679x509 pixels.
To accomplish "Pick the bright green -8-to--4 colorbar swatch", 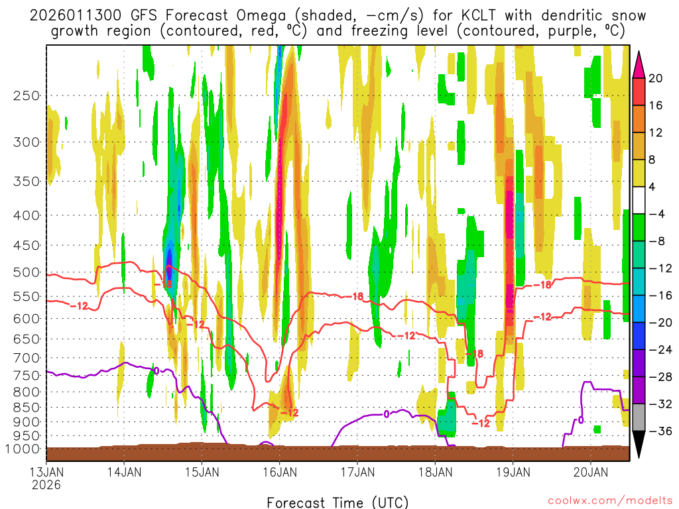I will (639, 228).
